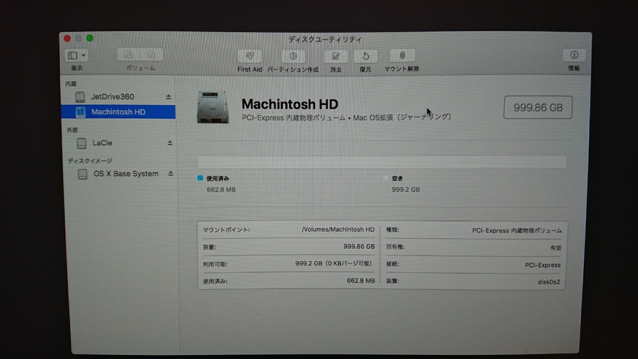This screenshot has height=359, width=638.
Task: Eject JetDrive360 using its eject icon
Action: 168,96
